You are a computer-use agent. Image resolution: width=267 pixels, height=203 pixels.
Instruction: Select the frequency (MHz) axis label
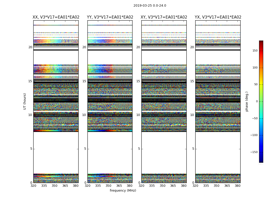pos(123,190)
